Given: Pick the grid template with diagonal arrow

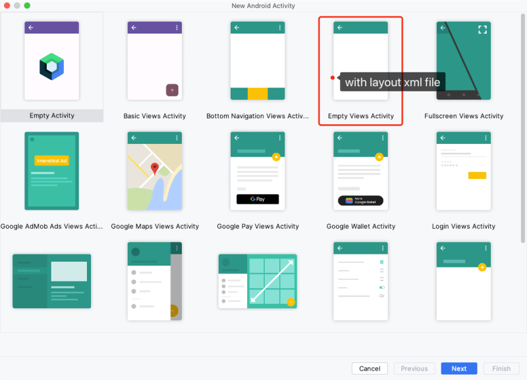Looking at the screenshot, I should [x=257, y=281].
